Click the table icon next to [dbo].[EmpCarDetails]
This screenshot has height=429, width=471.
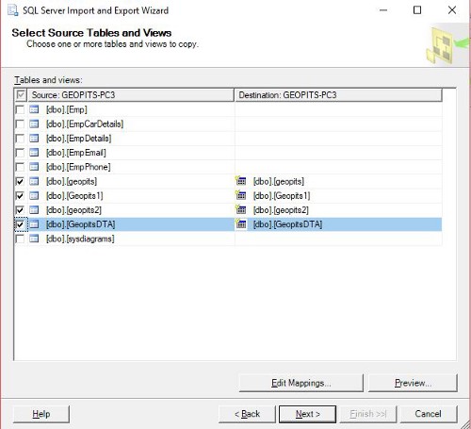coord(34,124)
